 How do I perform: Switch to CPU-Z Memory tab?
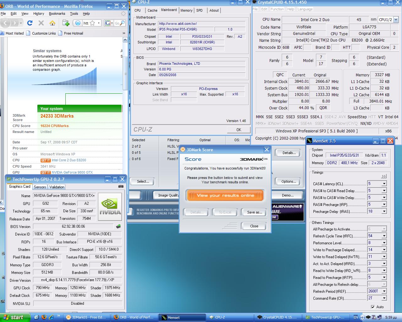tap(186, 10)
